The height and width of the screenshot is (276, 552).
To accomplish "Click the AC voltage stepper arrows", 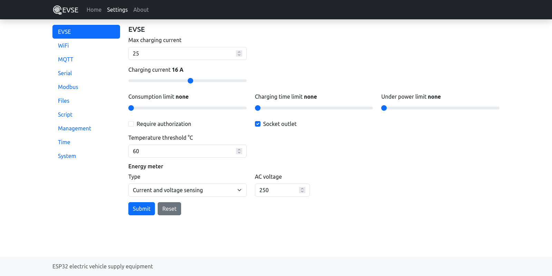I will 302,190.
